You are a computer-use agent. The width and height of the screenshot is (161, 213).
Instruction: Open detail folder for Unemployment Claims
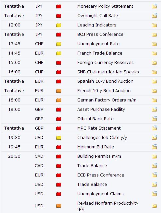click(155, 194)
